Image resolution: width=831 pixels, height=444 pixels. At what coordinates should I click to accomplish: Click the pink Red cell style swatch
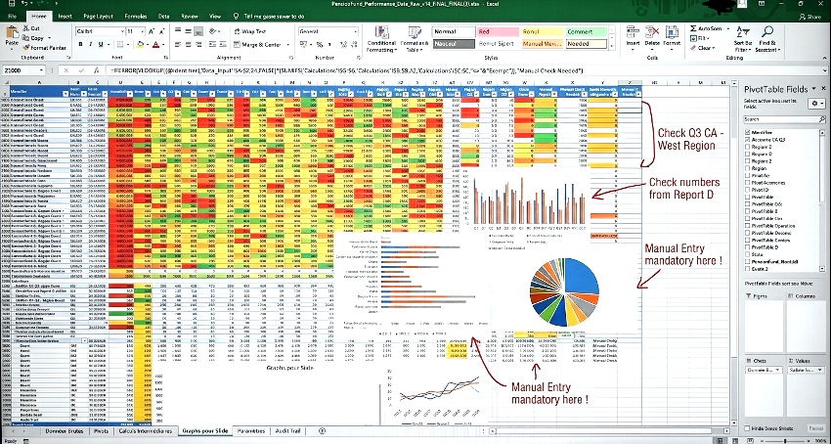point(498,32)
